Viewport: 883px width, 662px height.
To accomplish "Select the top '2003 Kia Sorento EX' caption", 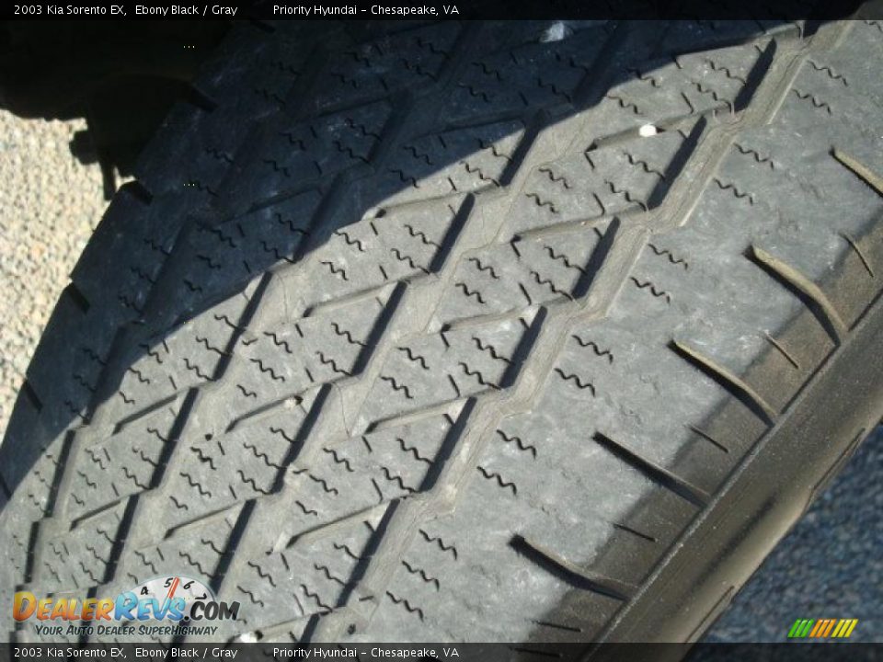I will click(70, 10).
